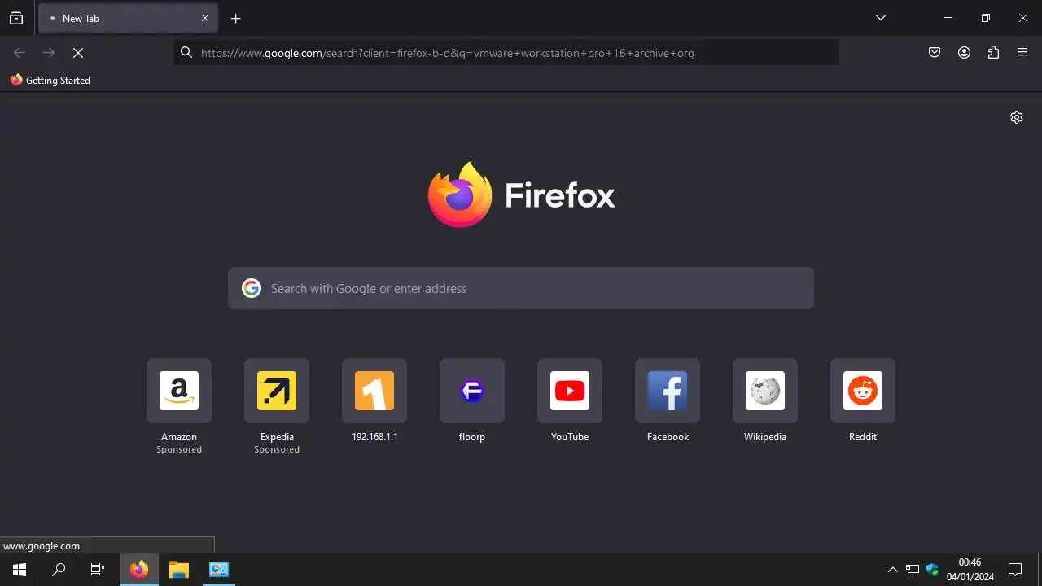Open the Getting Started bookmark
Screen dimensions: 1042x586
50,81
